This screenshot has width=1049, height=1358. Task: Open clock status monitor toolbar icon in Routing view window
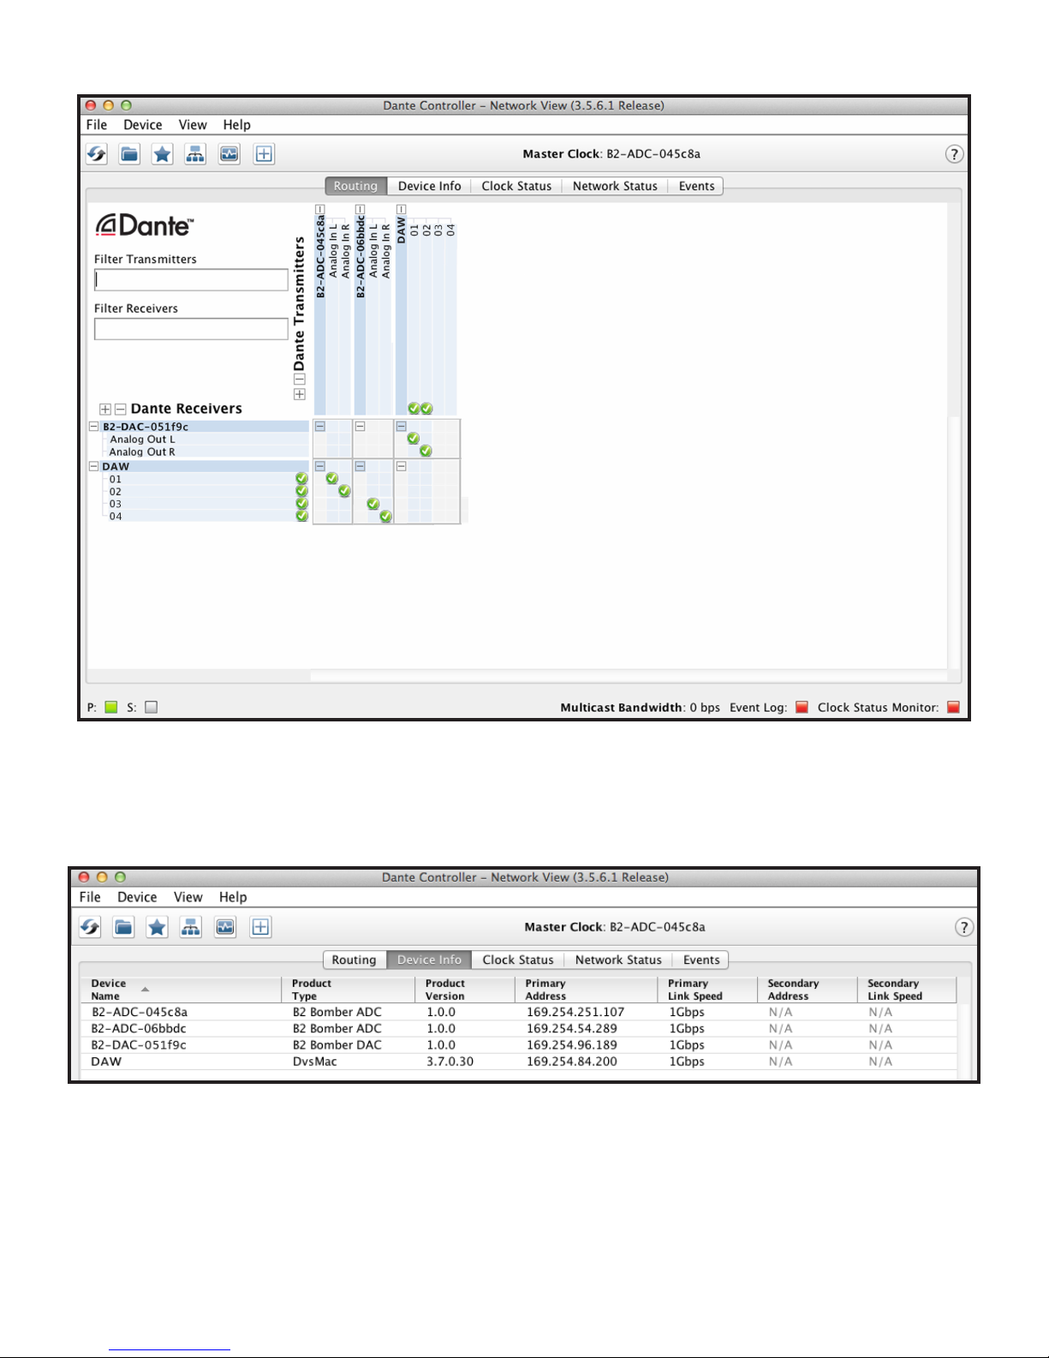click(229, 154)
